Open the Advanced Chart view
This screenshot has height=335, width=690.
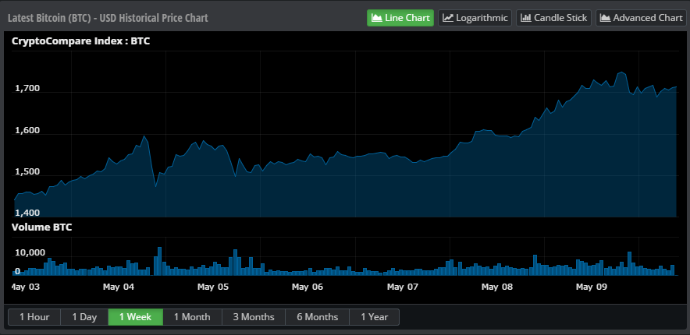tap(640, 18)
